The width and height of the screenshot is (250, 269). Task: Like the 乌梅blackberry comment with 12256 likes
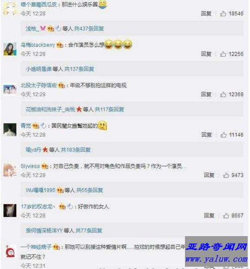pyautogui.click(x=223, y=54)
